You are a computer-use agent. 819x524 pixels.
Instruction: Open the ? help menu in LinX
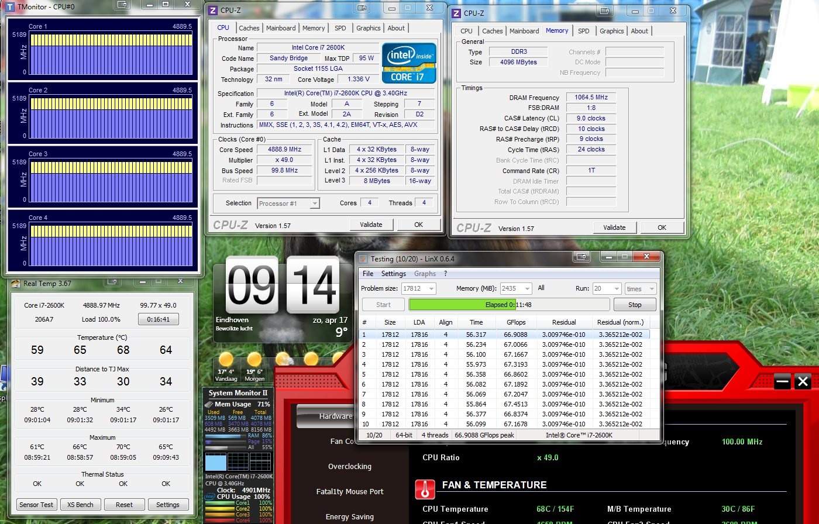tap(445, 274)
